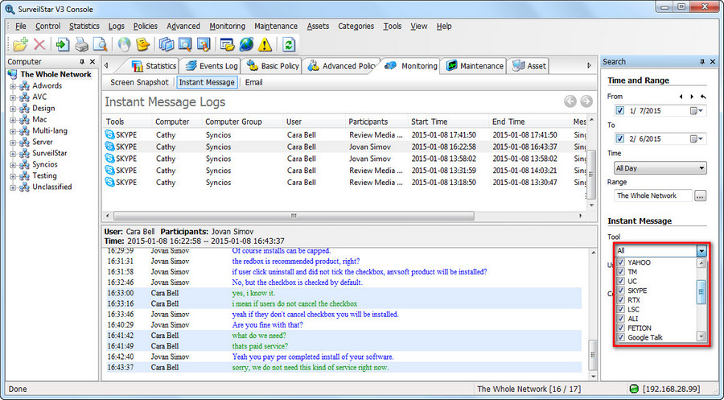Open the From date calendar dropdown
This screenshot has height=400, width=724.
[697, 111]
